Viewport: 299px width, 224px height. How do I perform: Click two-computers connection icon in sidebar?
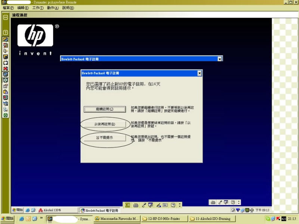(6, 103)
